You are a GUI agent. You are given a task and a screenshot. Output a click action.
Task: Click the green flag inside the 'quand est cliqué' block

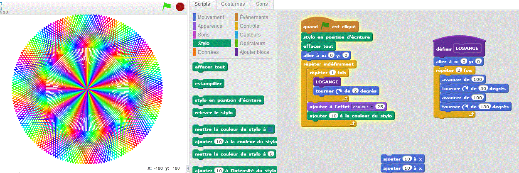tap(325, 27)
